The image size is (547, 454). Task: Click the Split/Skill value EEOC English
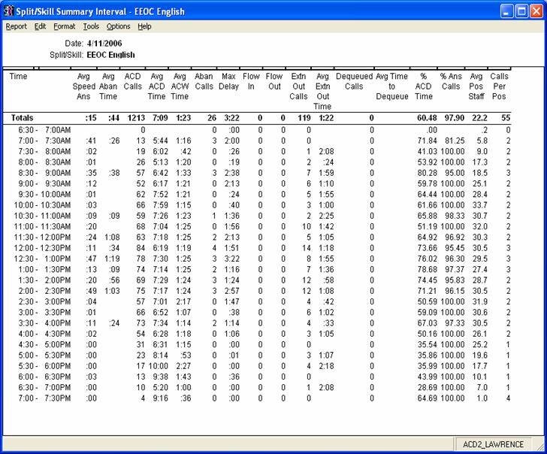point(110,55)
